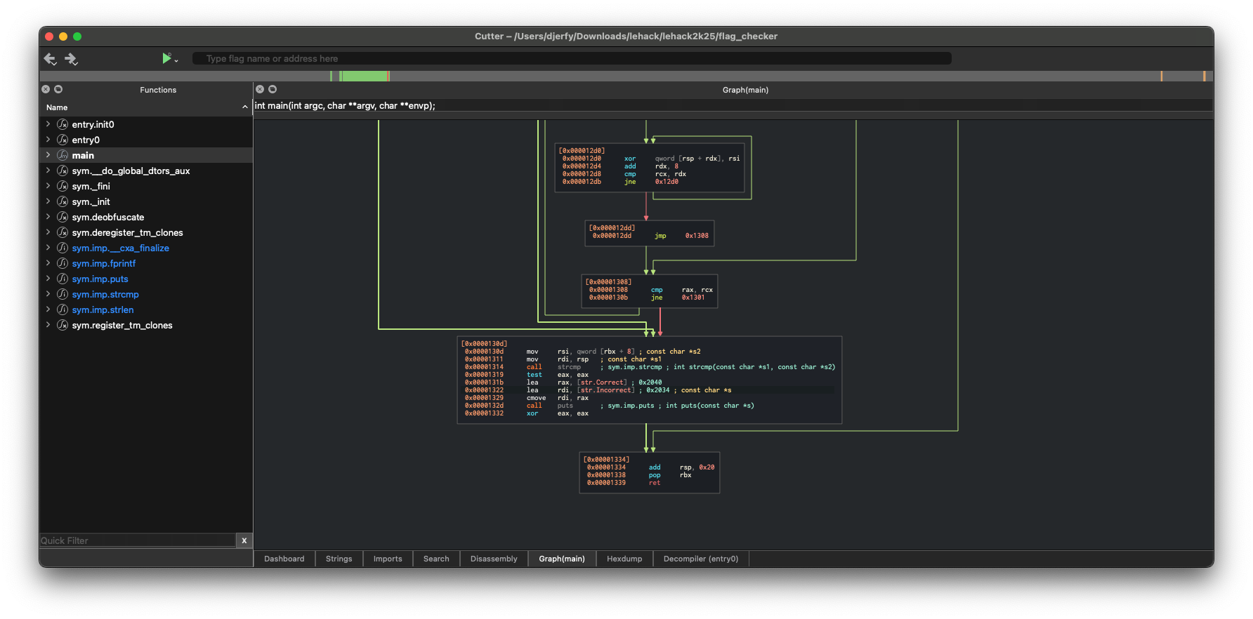This screenshot has height=619, width=1253.
Task: Click the sym.imp.strcmp import icon
Action: [63, 294]
